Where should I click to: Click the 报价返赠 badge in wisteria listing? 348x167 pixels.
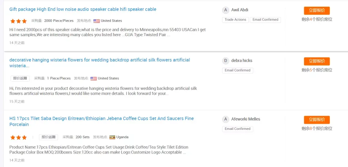(20, 78)
